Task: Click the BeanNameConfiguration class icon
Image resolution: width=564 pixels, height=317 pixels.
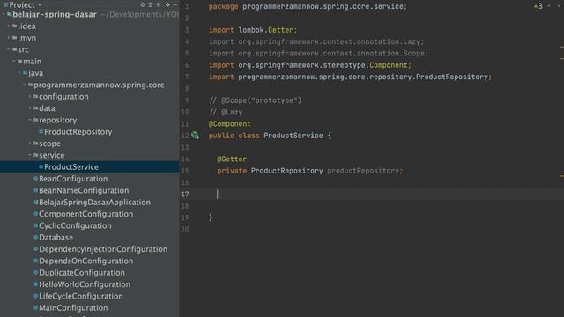Action: pyautogui.click(x=35, y=190)
